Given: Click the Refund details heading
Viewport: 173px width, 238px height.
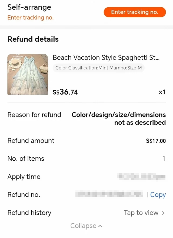Looking at the screenshot, I should 33,39.
